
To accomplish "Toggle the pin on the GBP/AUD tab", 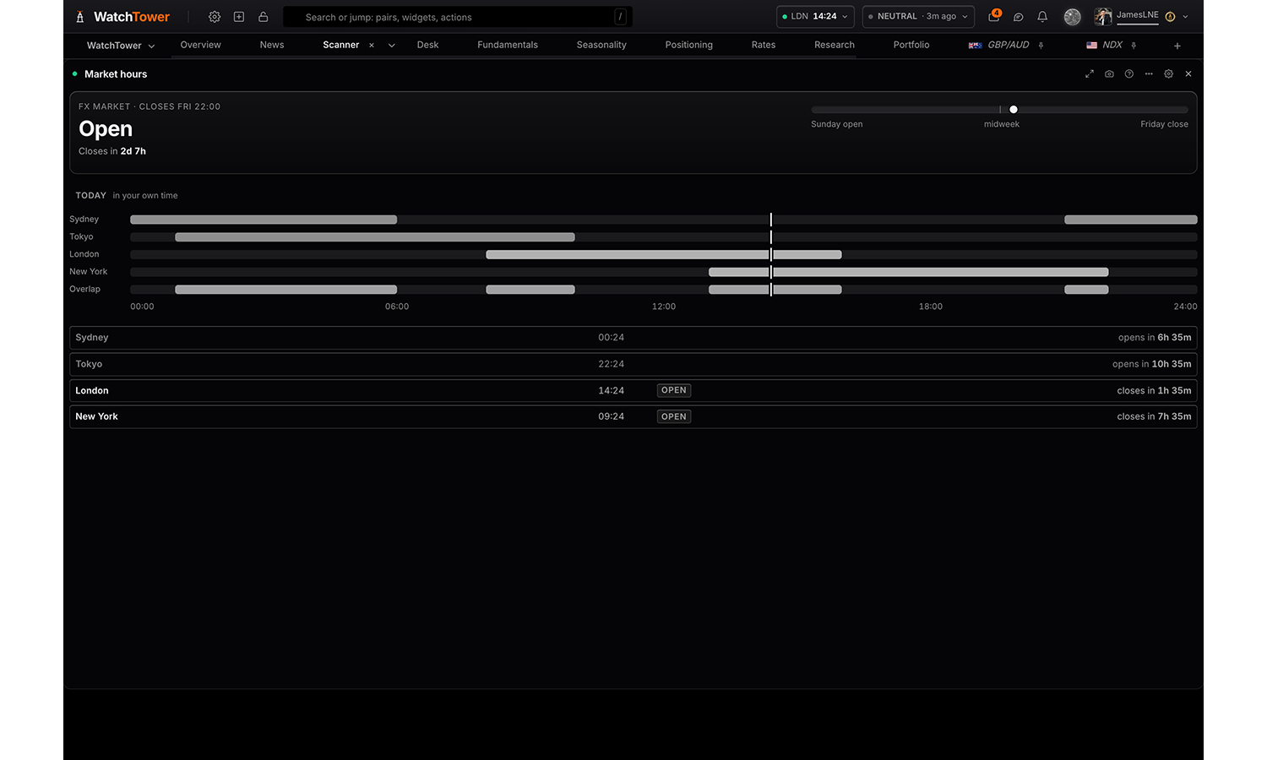I will pyautogui.click(x=1041, y=46).
